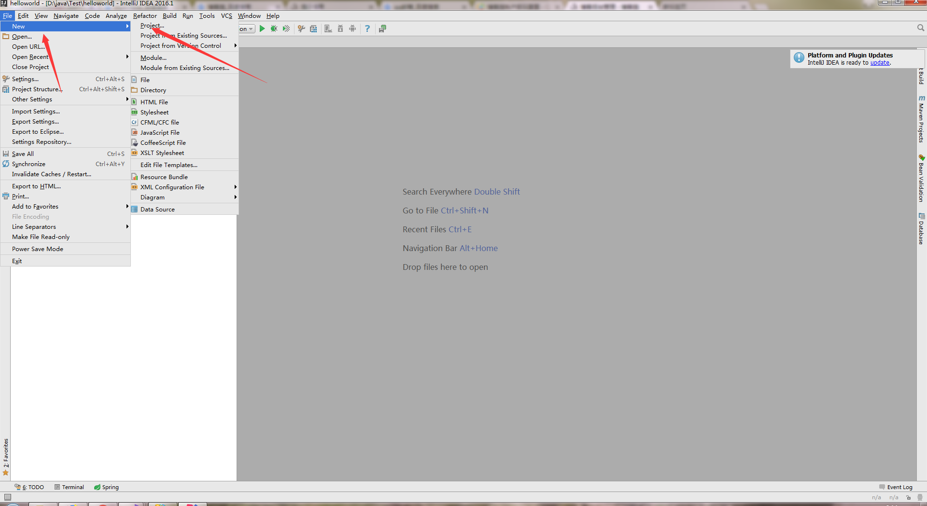Image resolution: width=927 pixels, height=506 pixels.
Task: Open Project Structure... from File menu
Action: tap(66, 89)
